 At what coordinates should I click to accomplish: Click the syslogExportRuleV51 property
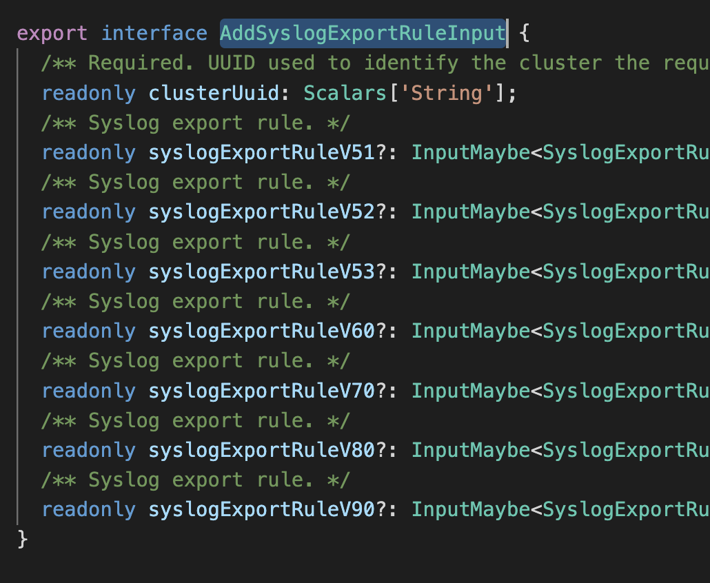(x=262, y=153)
